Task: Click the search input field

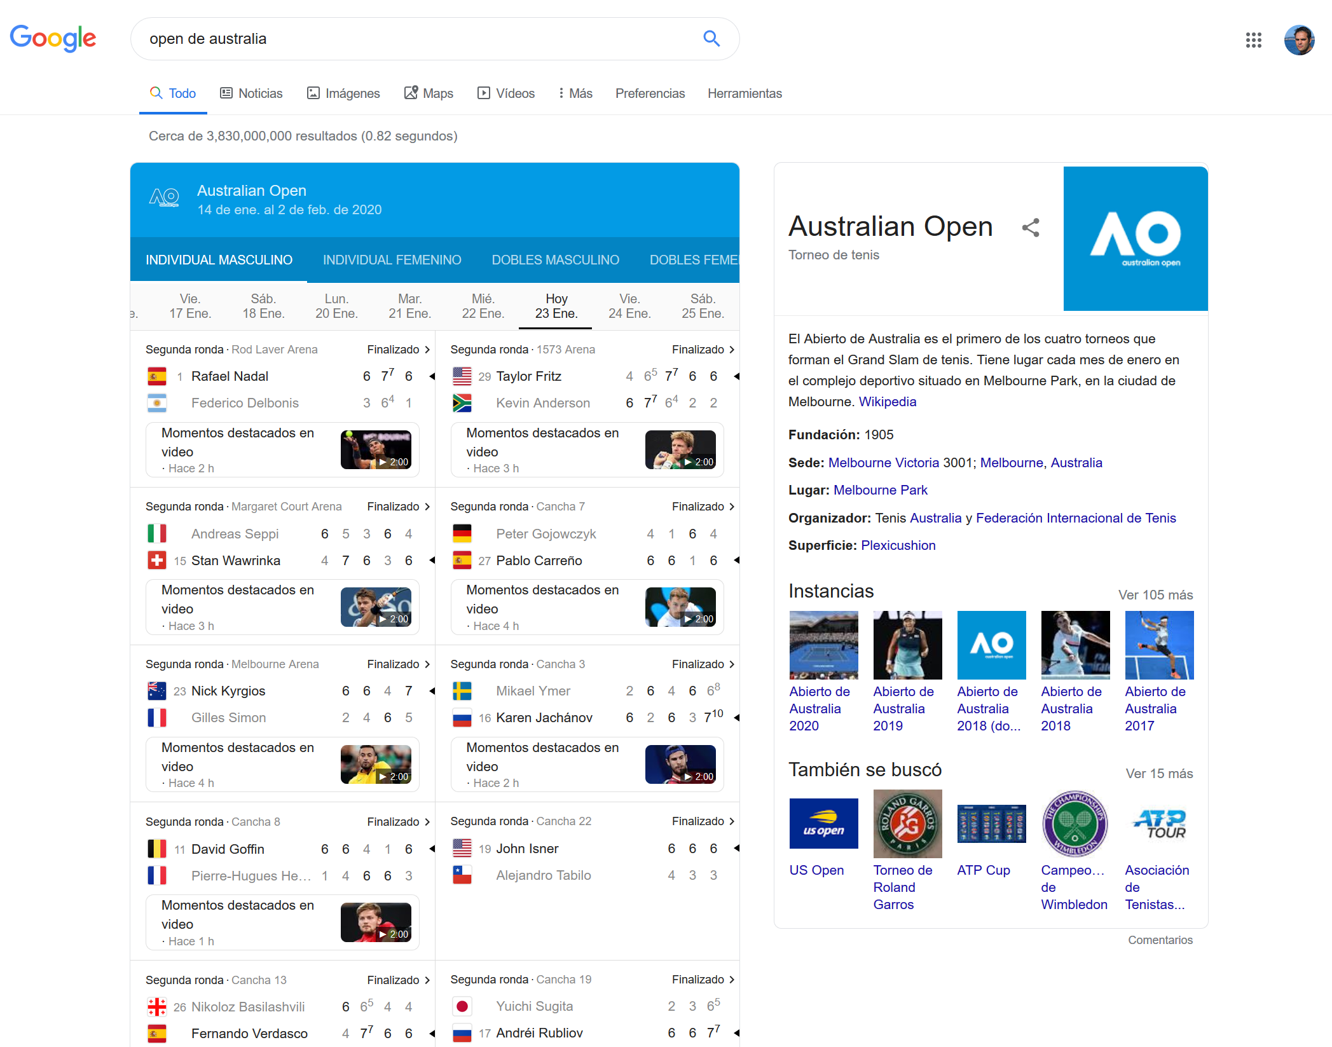Action: [x=413, y=39]
